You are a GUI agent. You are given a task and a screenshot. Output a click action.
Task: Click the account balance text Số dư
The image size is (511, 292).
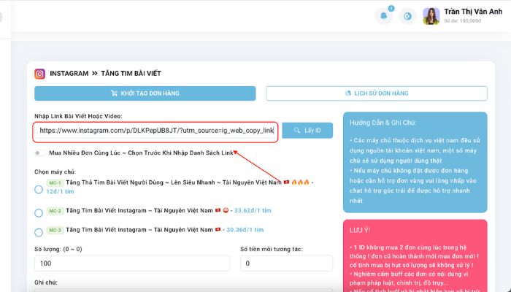coord(462,21)
